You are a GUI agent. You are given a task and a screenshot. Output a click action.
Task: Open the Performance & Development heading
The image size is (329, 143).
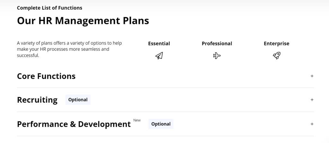pos(74,124)
